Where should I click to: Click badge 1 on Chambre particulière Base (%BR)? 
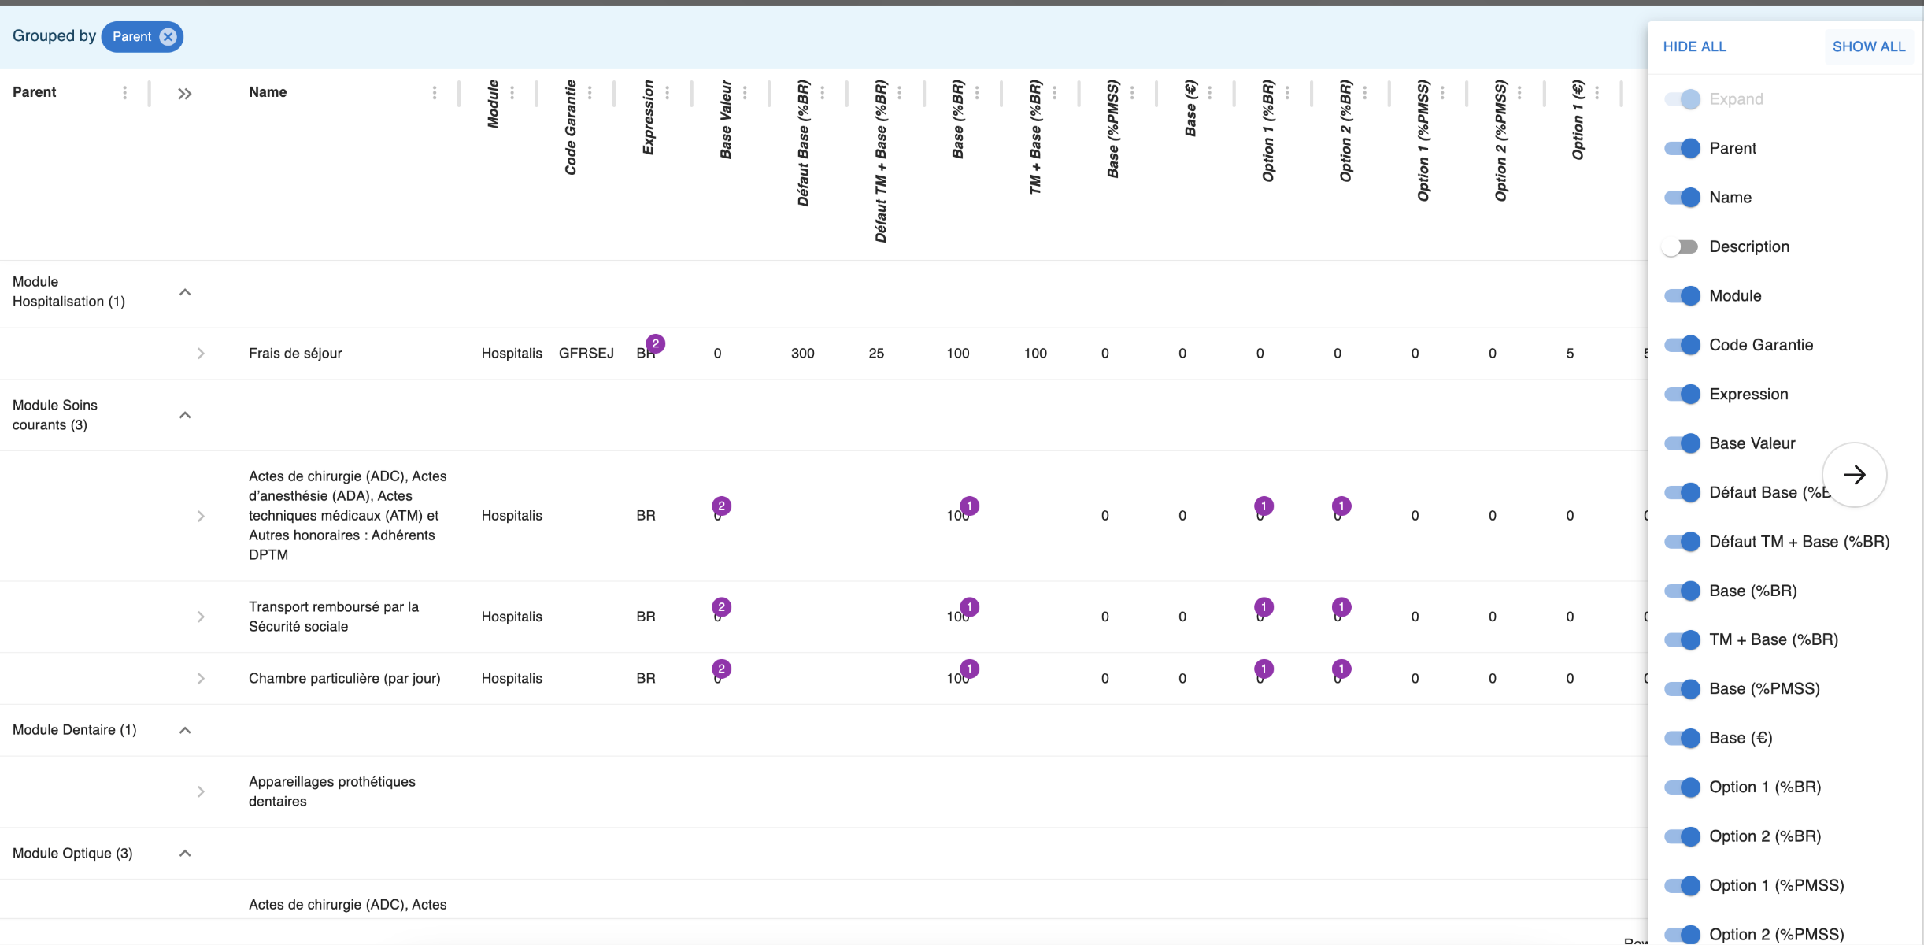(x=970, y=669)
